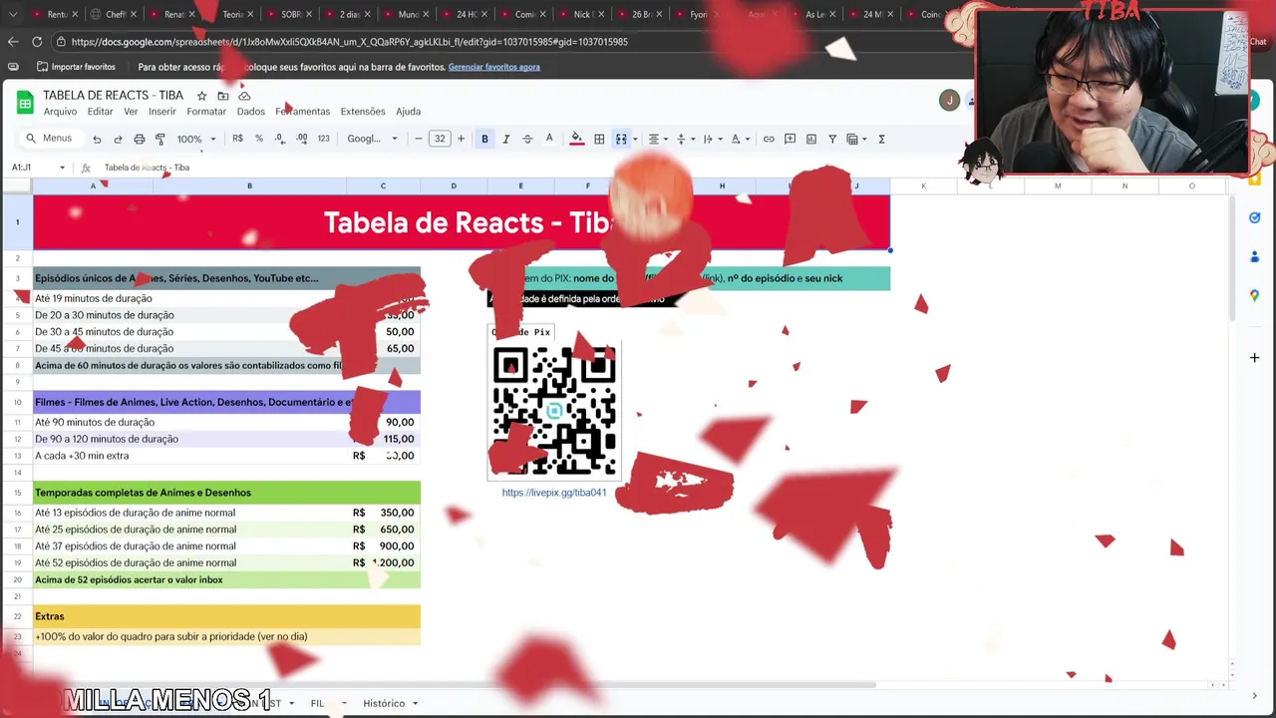Screen dimensions: 1276x718
Task: Toggle italic formatting
Action: point(505,140)
